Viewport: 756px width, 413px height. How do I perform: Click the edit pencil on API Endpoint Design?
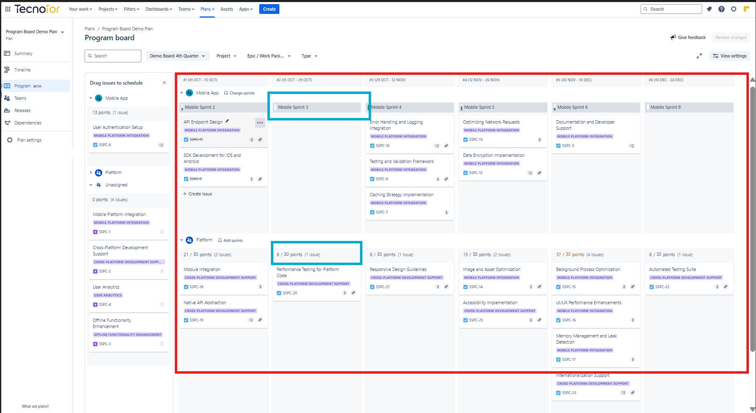pyautogui.click(x=227, y=121)
